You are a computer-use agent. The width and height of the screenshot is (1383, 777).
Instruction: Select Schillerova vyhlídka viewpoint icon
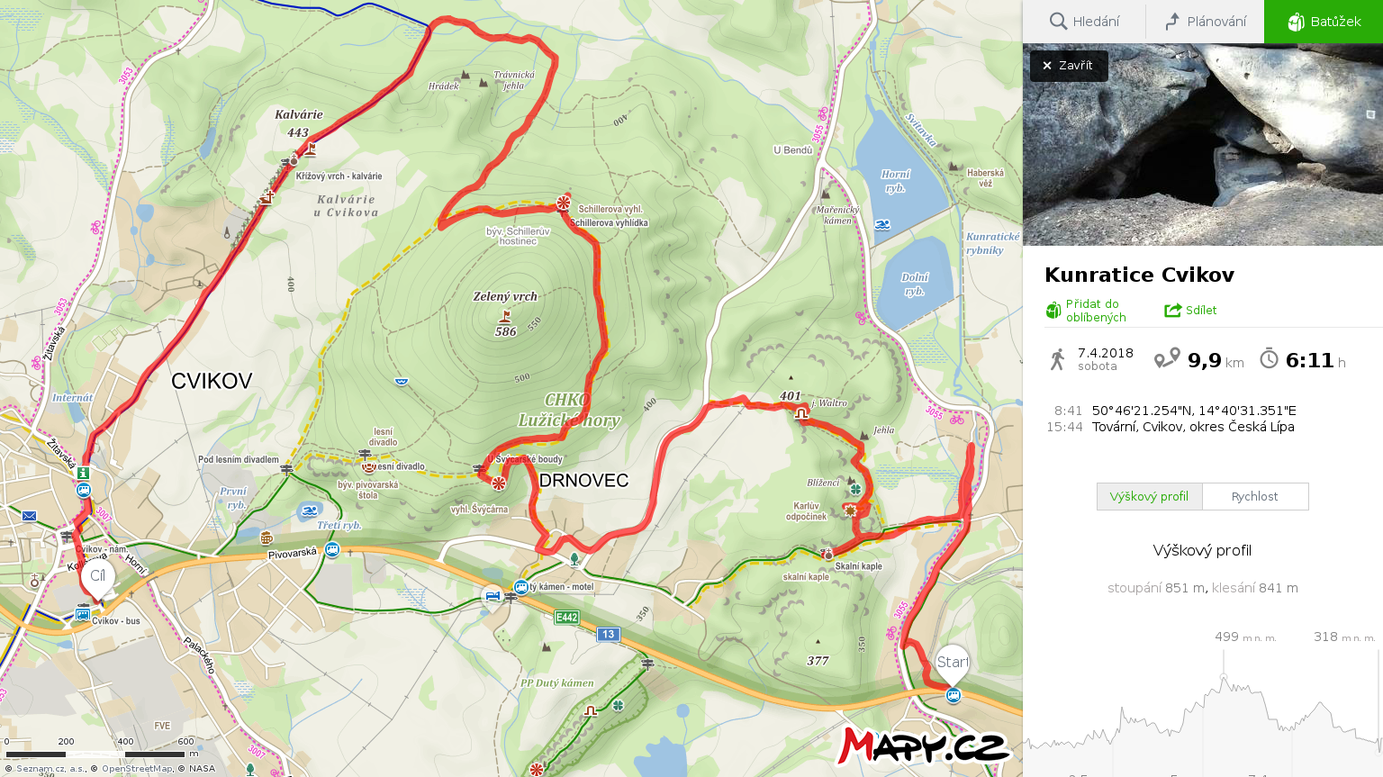[563, 203]
